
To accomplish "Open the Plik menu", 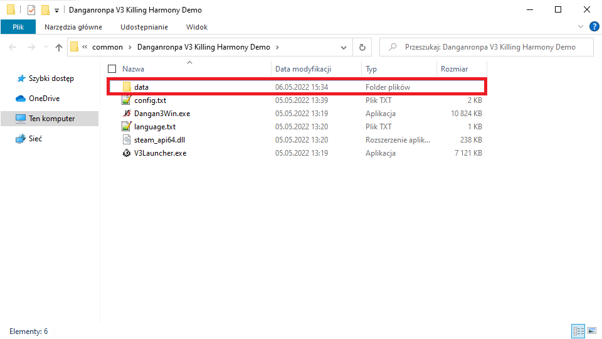I will (x=18, y=27).
